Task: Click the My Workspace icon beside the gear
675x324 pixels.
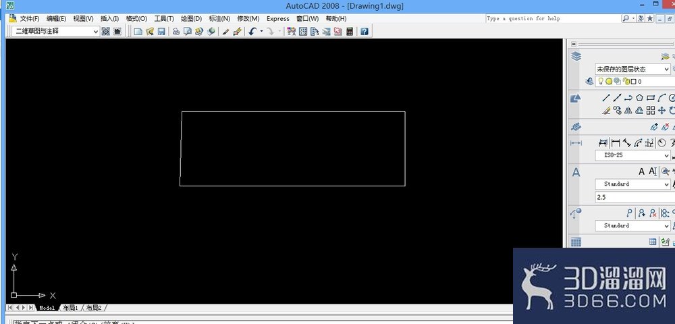Action: pyautogui.click(x=117, y=32)
